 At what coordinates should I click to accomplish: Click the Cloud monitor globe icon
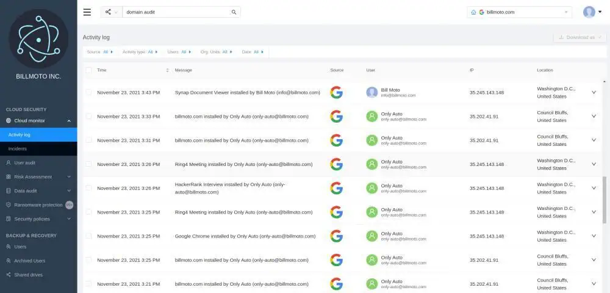click(8, 121)
